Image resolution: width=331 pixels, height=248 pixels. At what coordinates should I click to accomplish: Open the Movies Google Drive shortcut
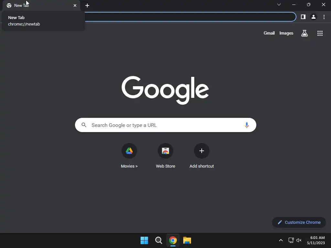pos(129,156)
